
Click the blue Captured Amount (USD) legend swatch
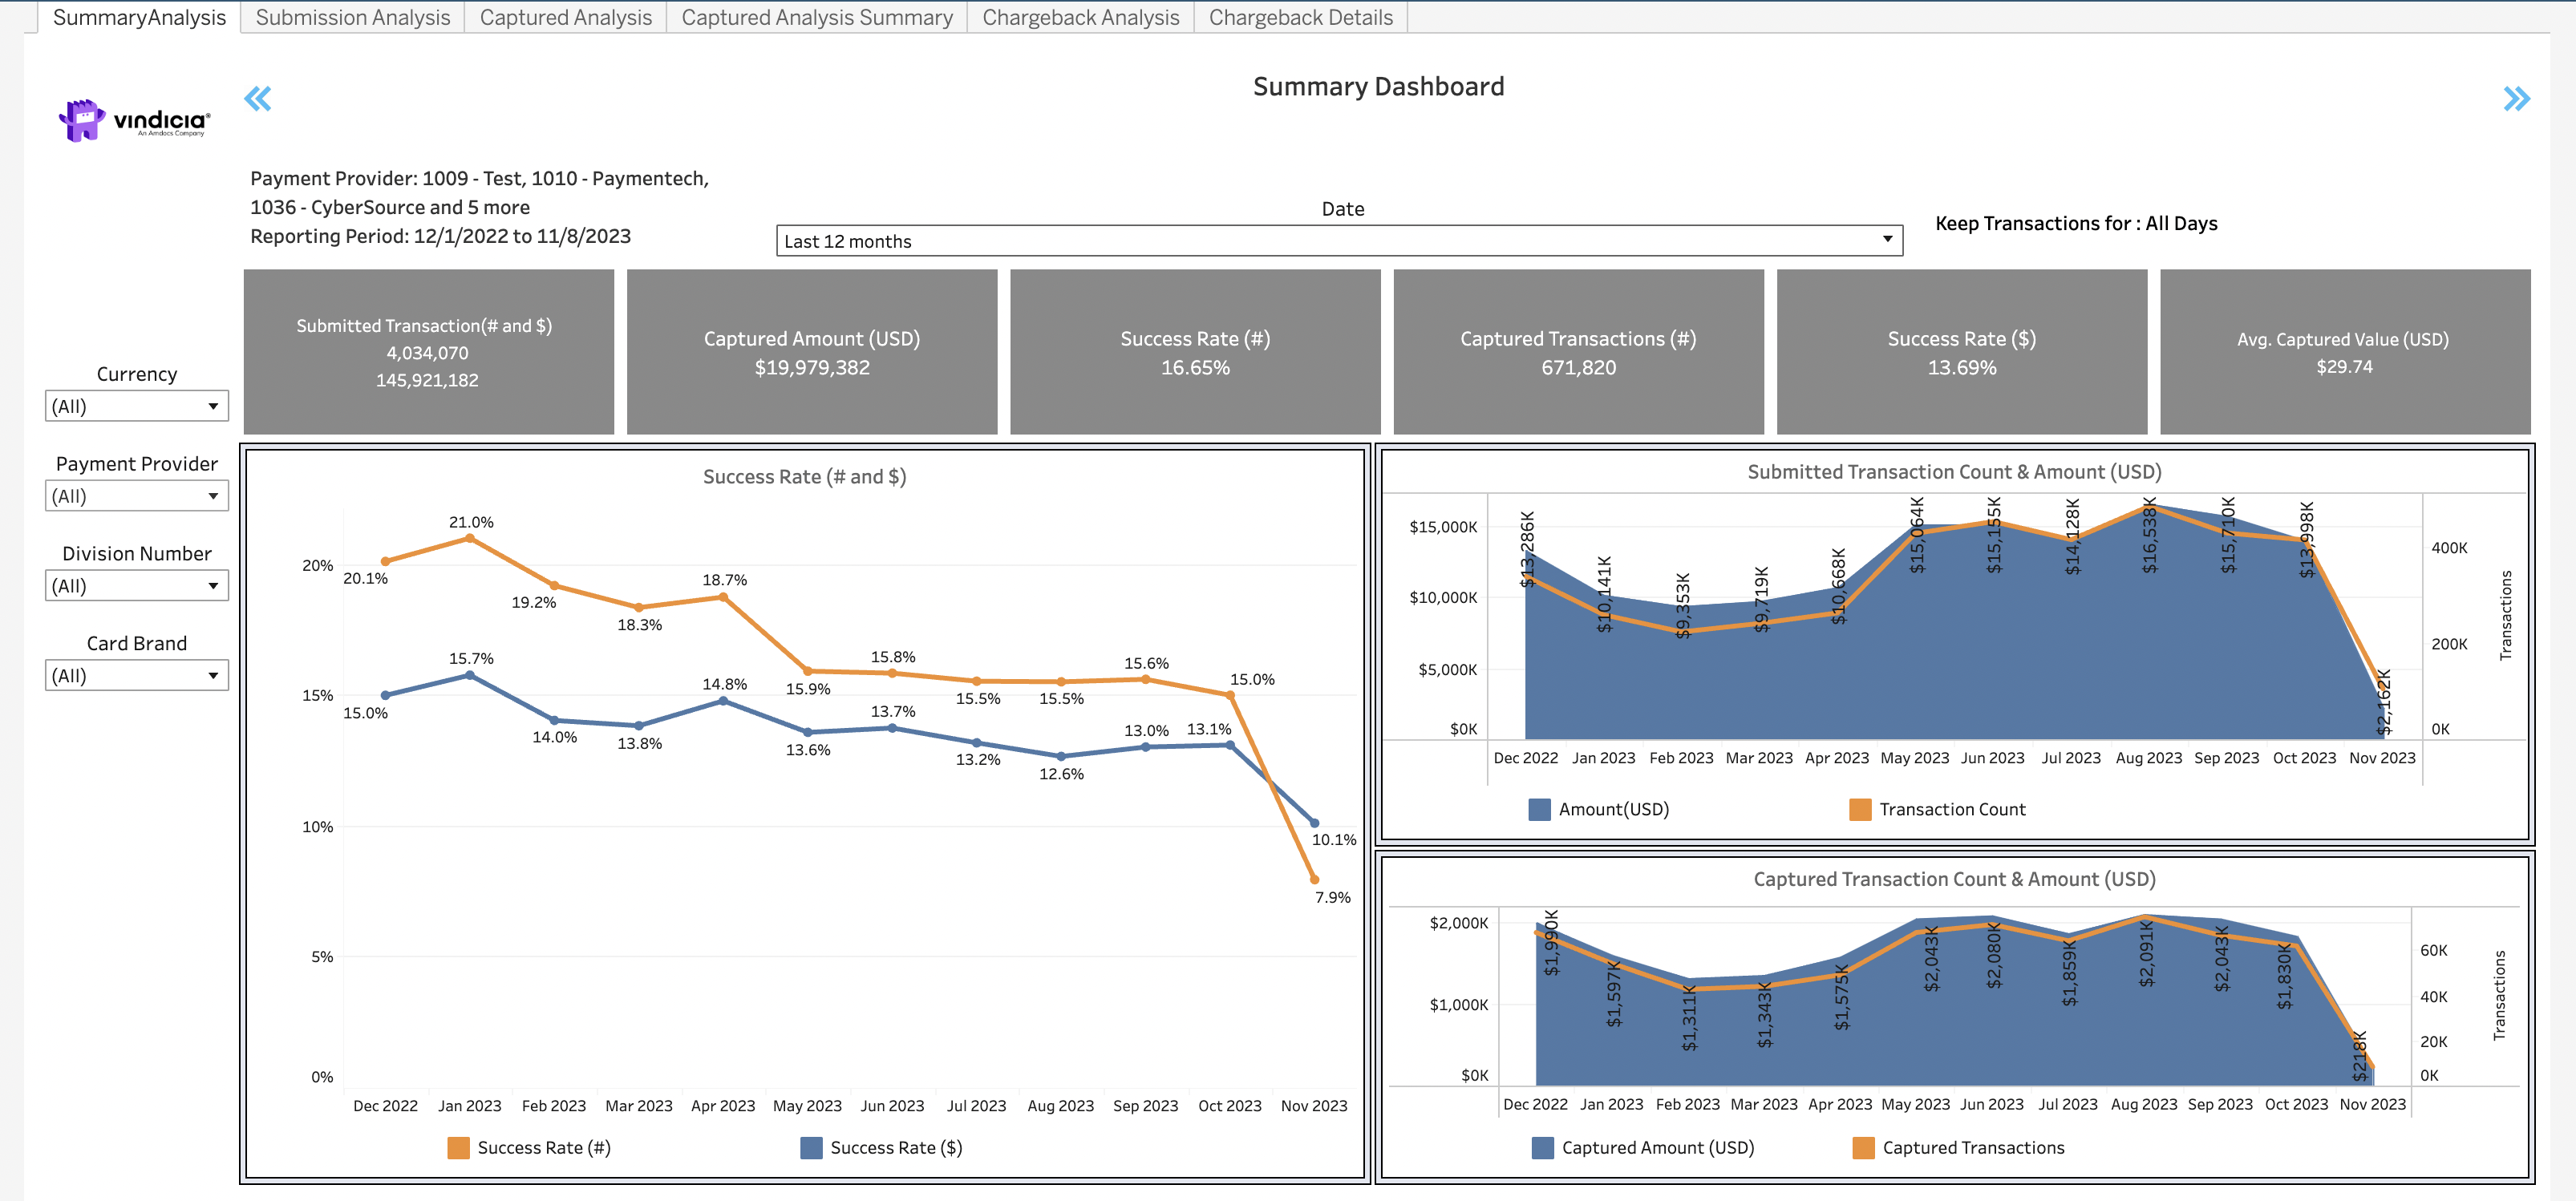click(1543, 1148)
